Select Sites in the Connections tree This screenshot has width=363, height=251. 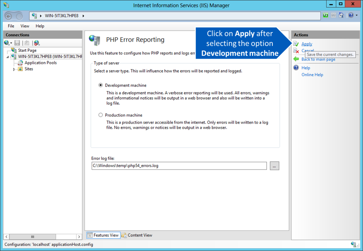(29, 69)
